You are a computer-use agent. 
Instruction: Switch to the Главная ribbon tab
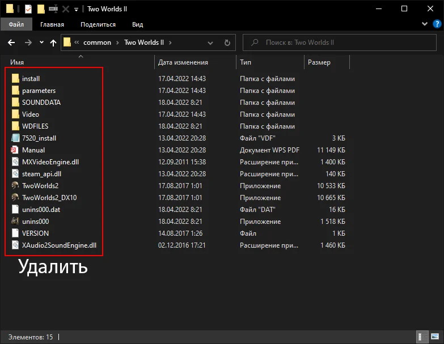(52, 24)
